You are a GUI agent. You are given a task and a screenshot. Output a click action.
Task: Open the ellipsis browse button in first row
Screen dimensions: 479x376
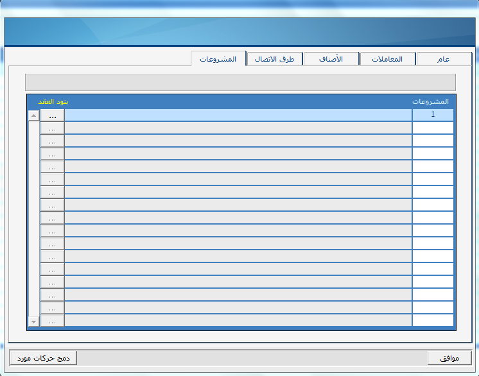(x=52, y=115)
